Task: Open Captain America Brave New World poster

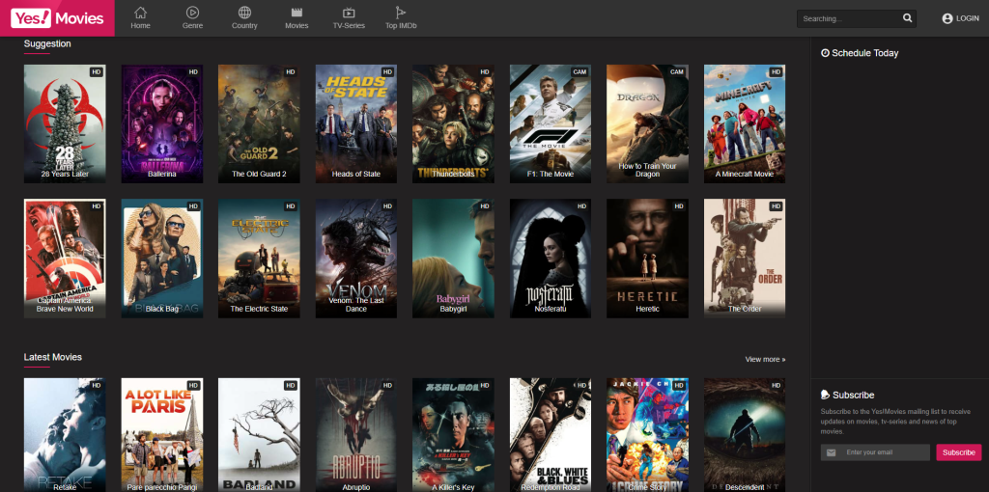Action: 65,259
